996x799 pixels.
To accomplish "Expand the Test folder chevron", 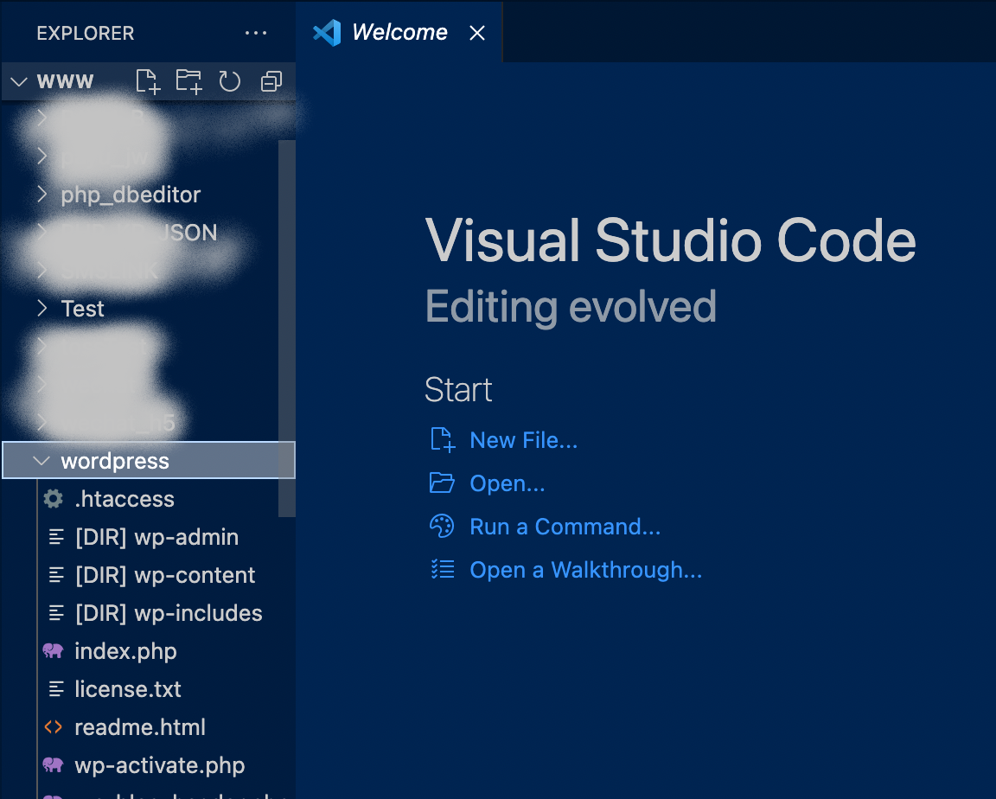I will [x=41, y=309].
